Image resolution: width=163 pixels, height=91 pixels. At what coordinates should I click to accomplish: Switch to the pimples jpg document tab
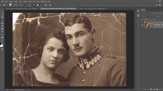[x=21, y=9]
